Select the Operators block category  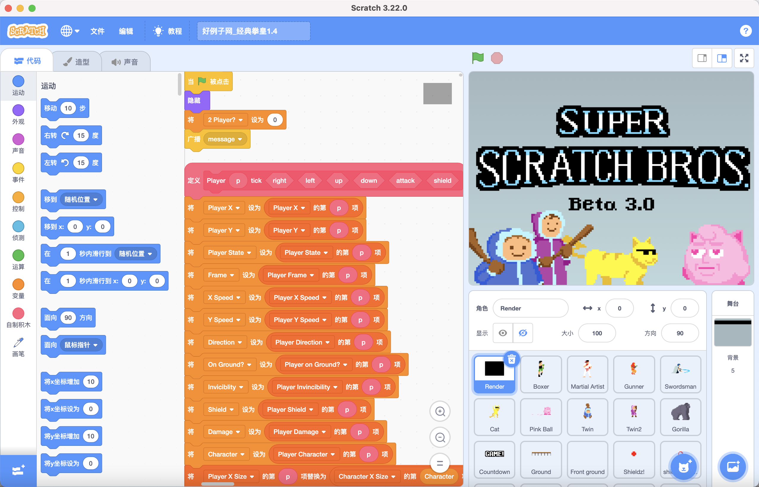18,260
